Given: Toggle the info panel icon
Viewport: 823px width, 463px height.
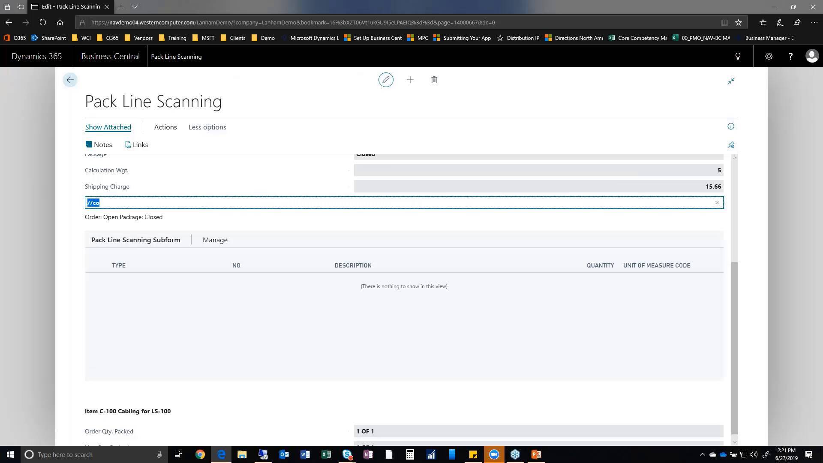Looking at the screenshot, I should [731, 126].
